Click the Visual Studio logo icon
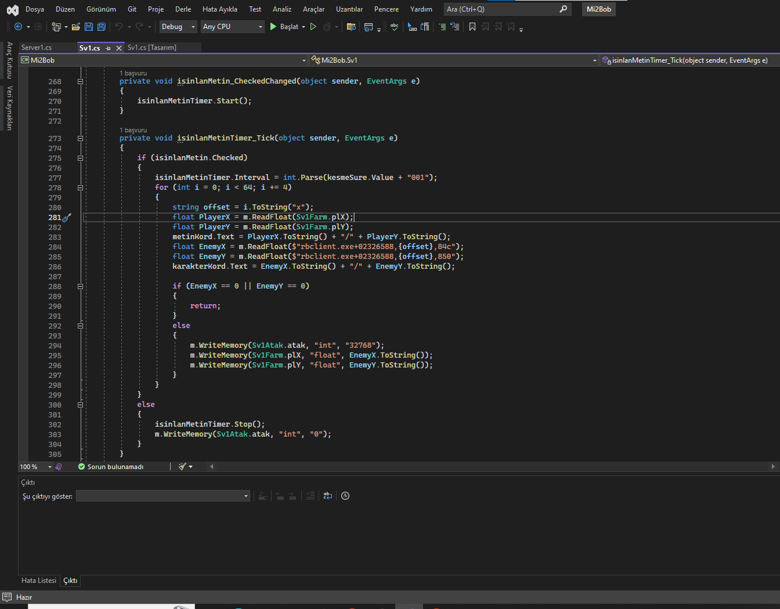This screenshot has height=609, width=780. [x=12, y=9]
